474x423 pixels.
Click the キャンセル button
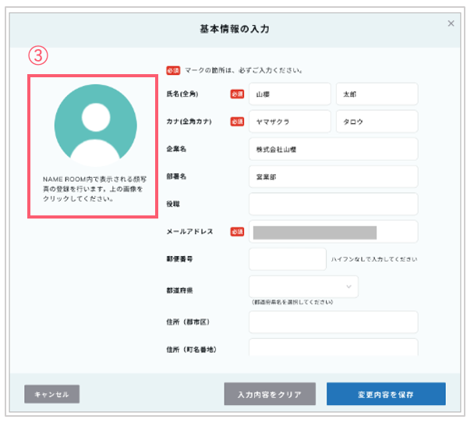point(51,394)
